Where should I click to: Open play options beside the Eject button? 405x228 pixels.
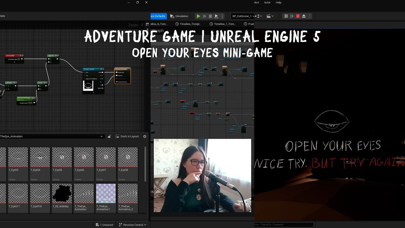click(x=310, y=16)
